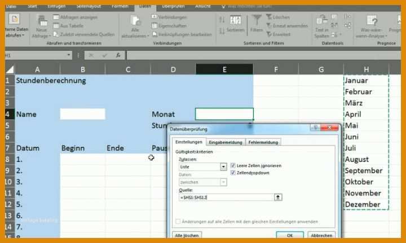This screenshot has width=406, height=243.
Task: Select column header H
Action: (x=366, y=69)
